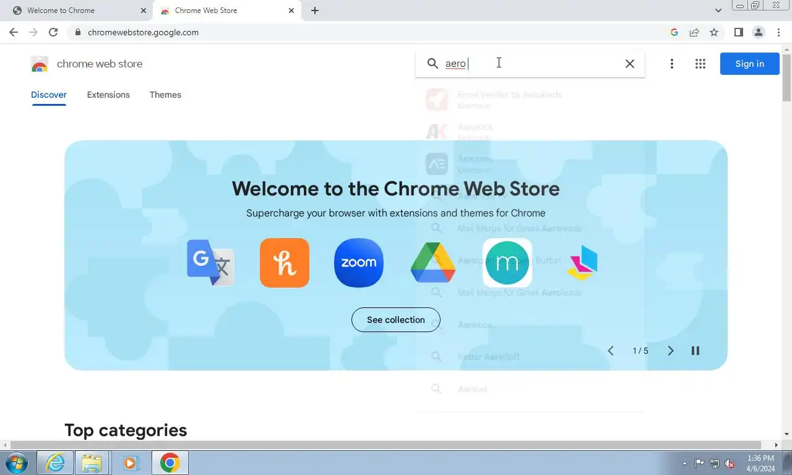Advance to the next carousel slide
Screen dimensions: 792x475
pyautogui.click(x=670, y=351)
